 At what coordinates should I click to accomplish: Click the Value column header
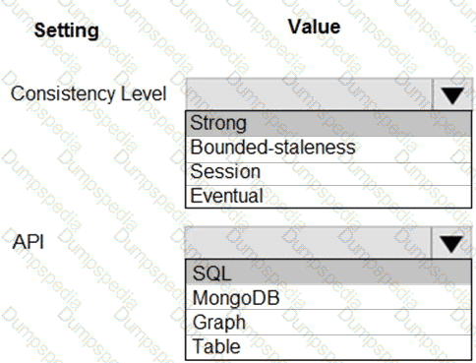(315, 27)
